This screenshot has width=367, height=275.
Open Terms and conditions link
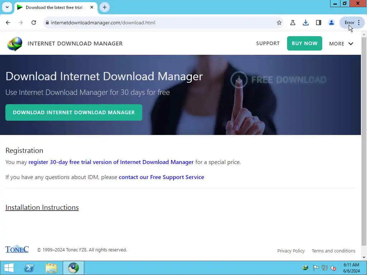coord(334,251)
